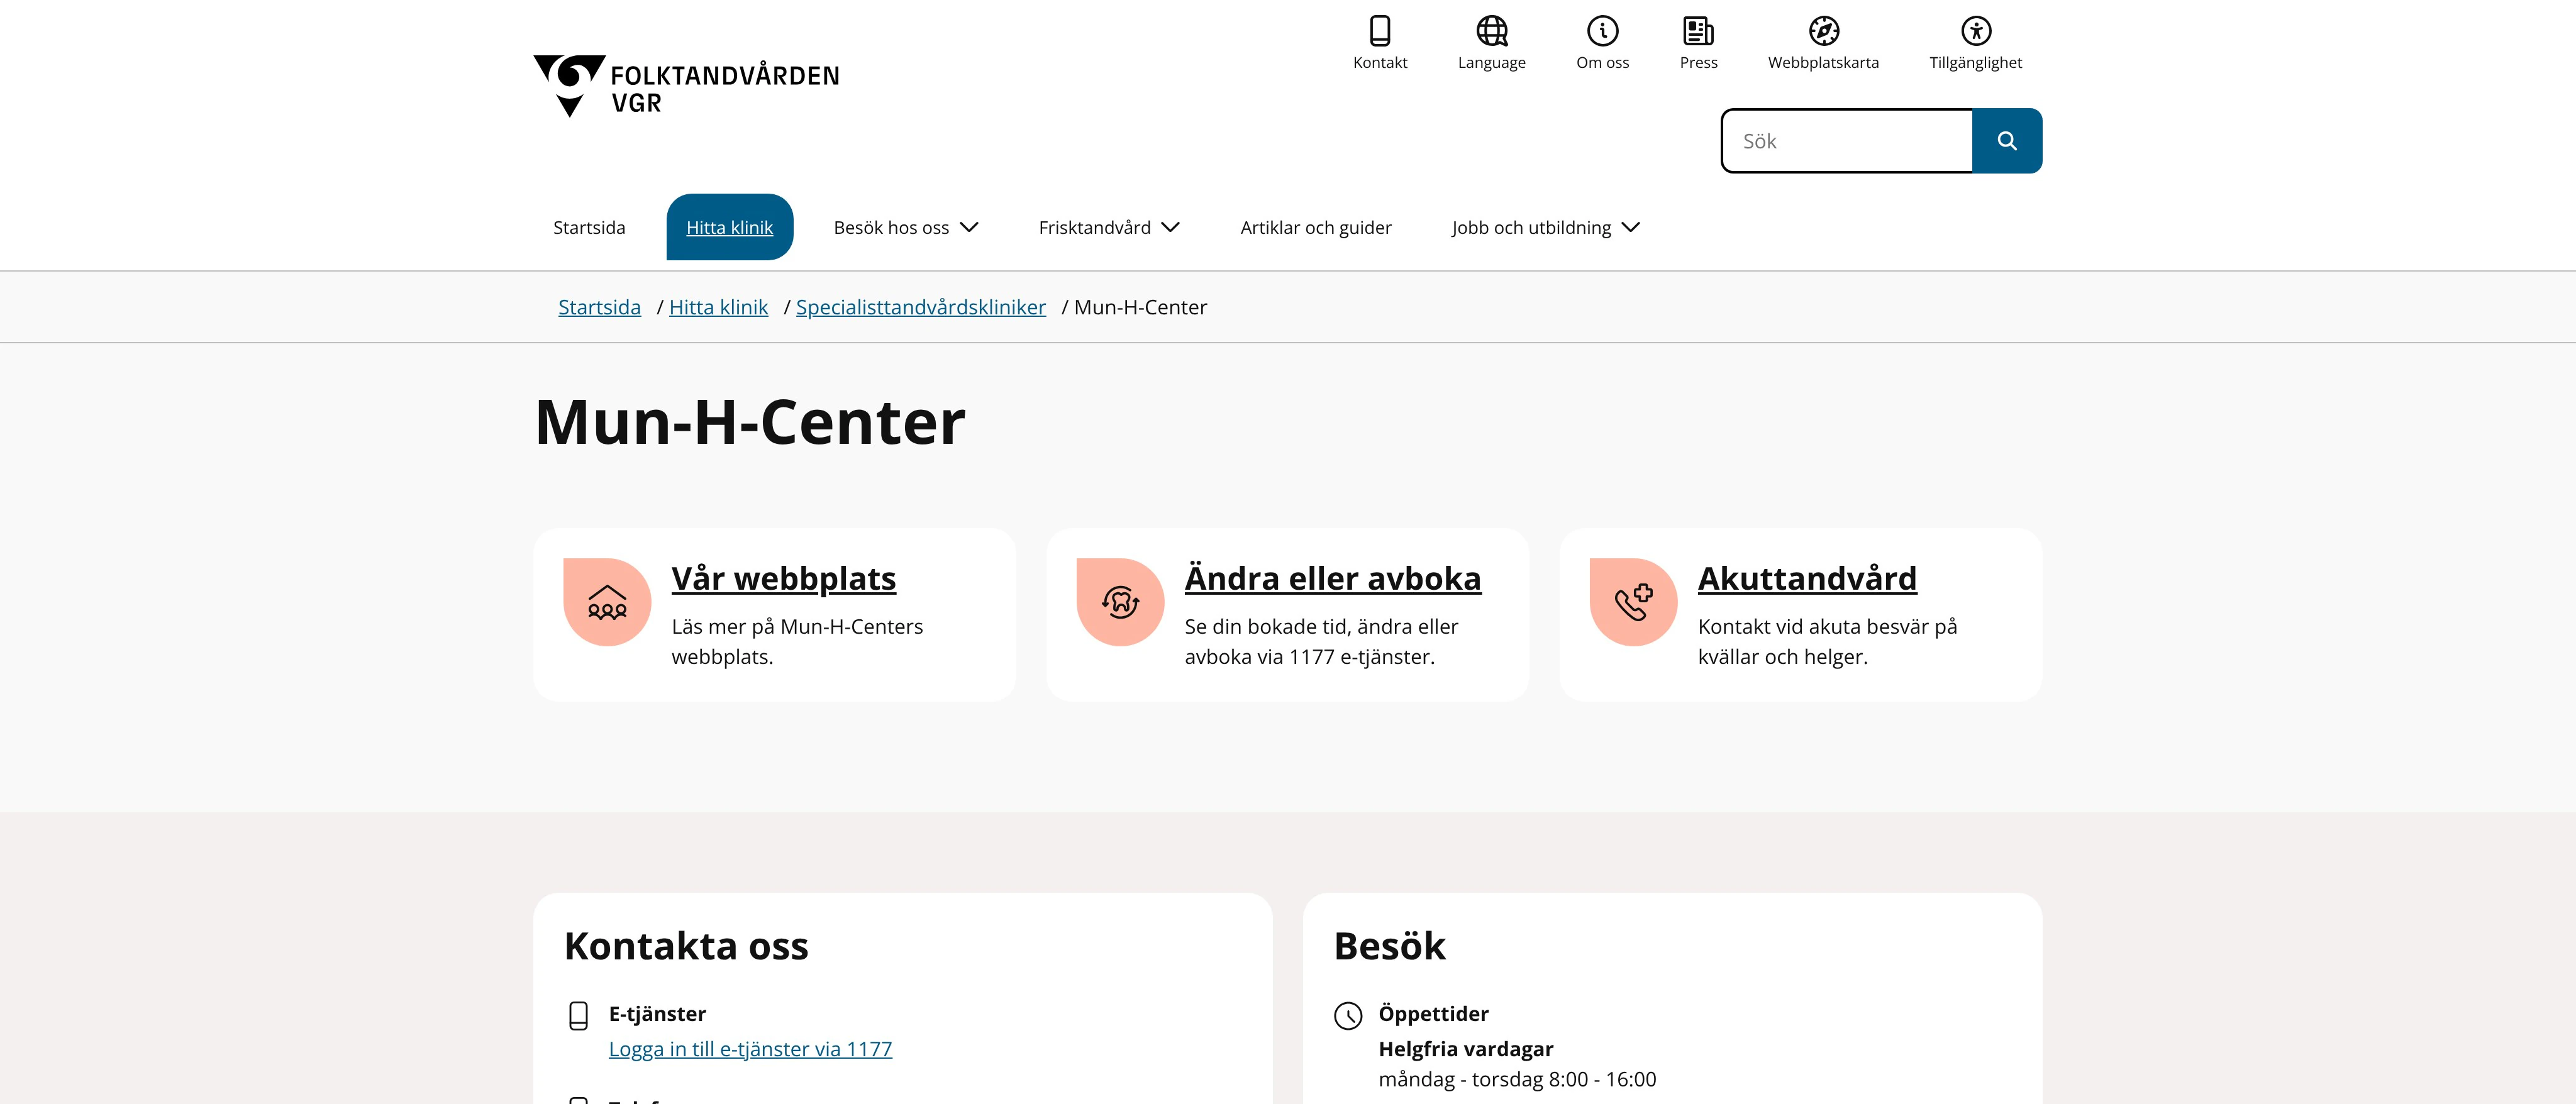Click the Webbplatskarta label
The image size is (2576, 1104).
pos(1823,62)
